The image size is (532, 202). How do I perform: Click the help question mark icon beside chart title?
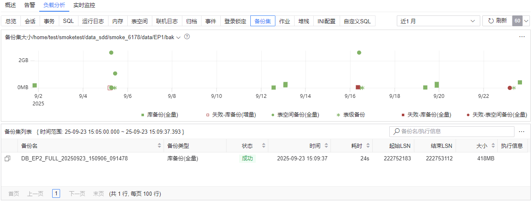(187, 37)
